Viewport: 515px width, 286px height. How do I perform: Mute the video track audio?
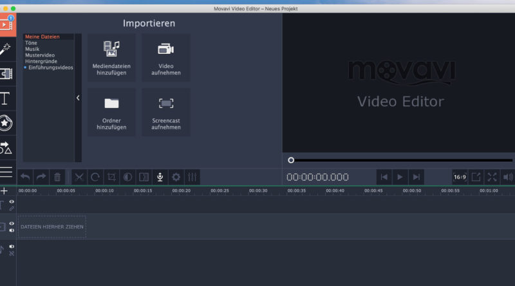coord(12,231)
